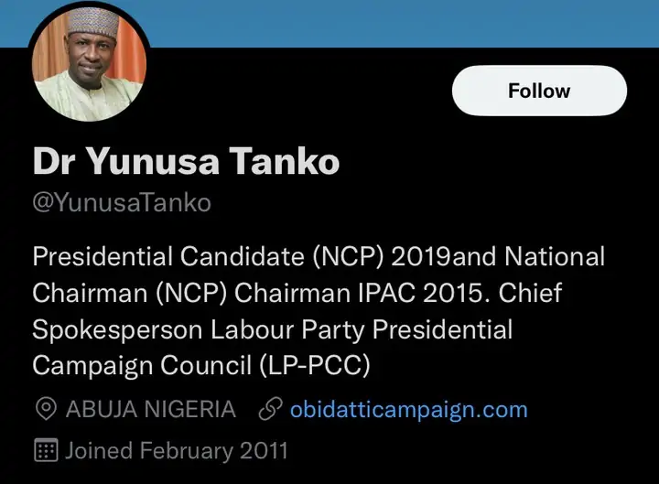Click "Spokesperson Labour Party Presidential" bio line

(272, 329)
